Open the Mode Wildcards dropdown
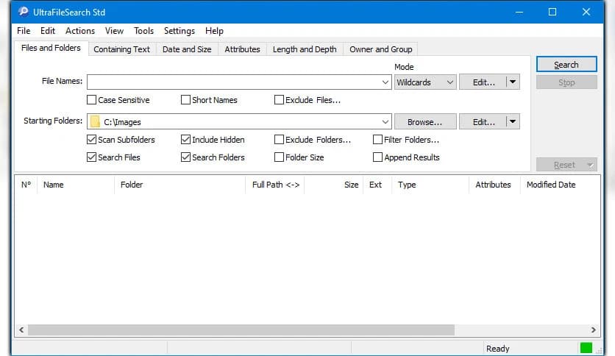The height and width of the screenshot is (356, 615). 425,82
